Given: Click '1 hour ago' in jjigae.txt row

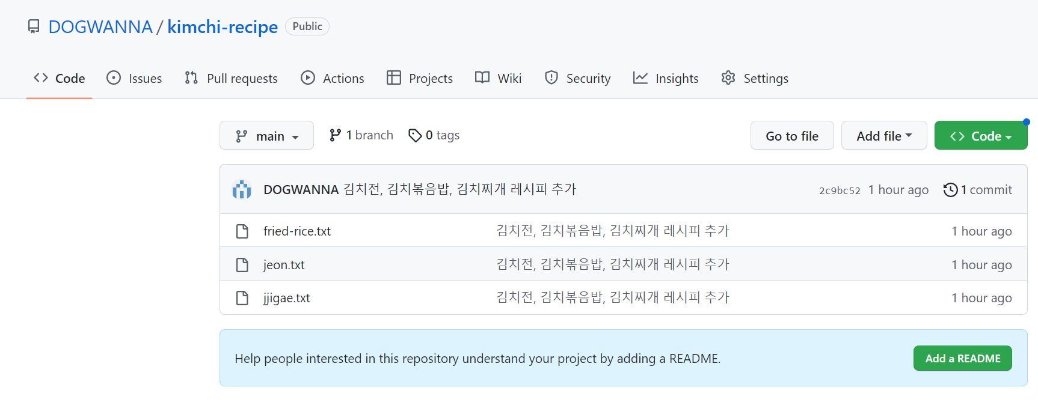Looking at the screenshot, I should 981,298.
